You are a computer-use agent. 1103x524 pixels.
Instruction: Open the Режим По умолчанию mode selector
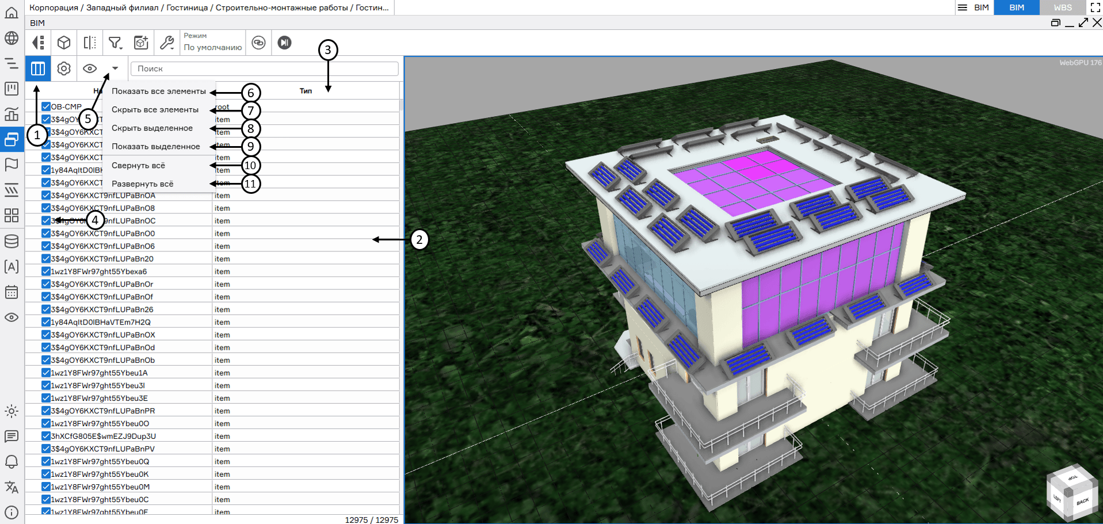(212, 42)
